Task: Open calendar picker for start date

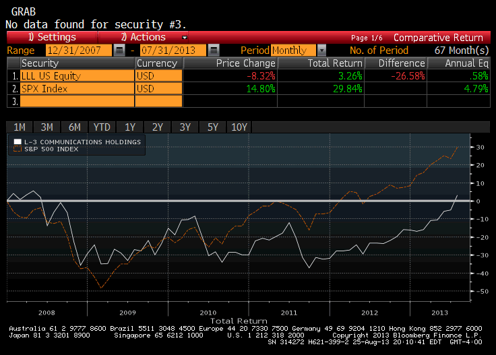Action: point(119,51)
